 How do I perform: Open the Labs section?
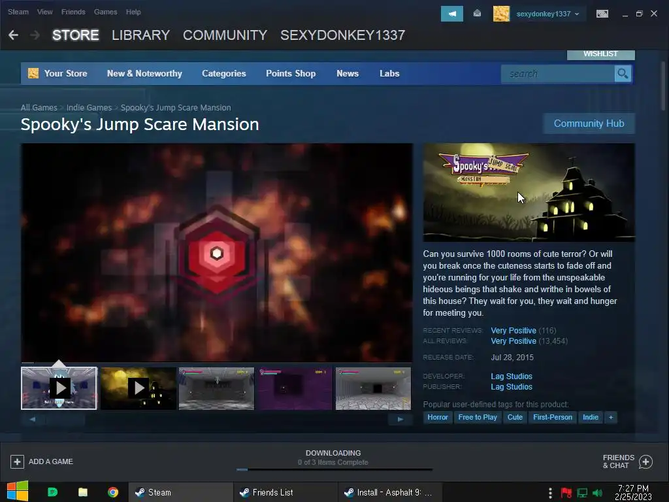pos(389,73)
